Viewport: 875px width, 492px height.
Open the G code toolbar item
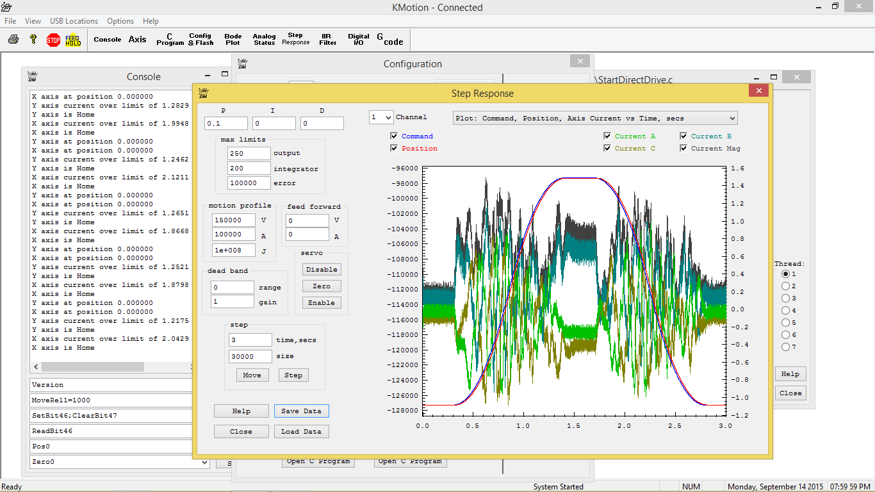[x=389, y=40]
